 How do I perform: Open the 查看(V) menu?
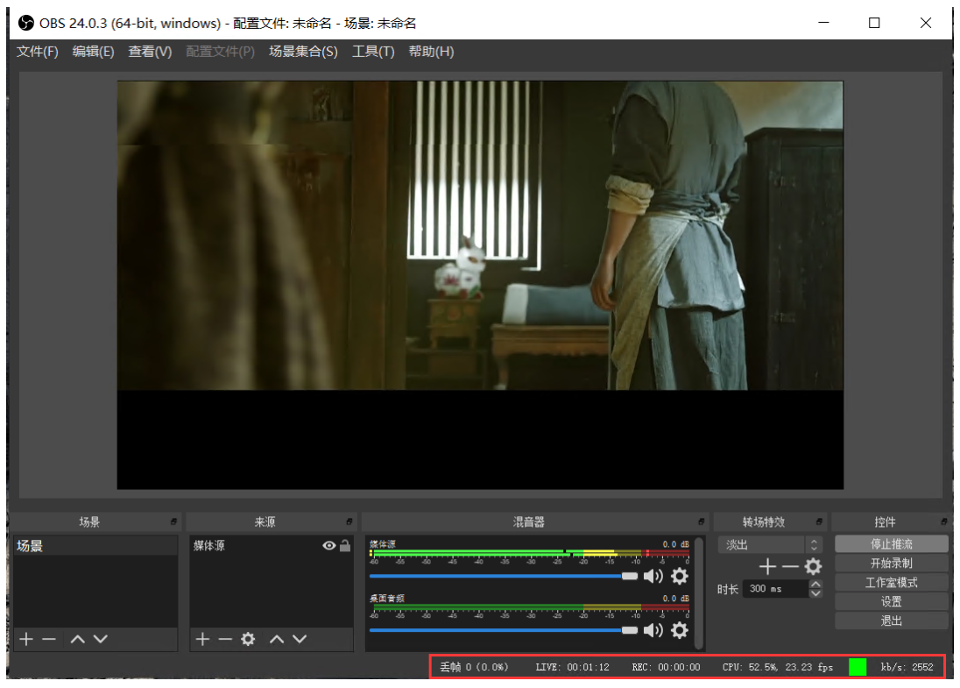point(150,52)
